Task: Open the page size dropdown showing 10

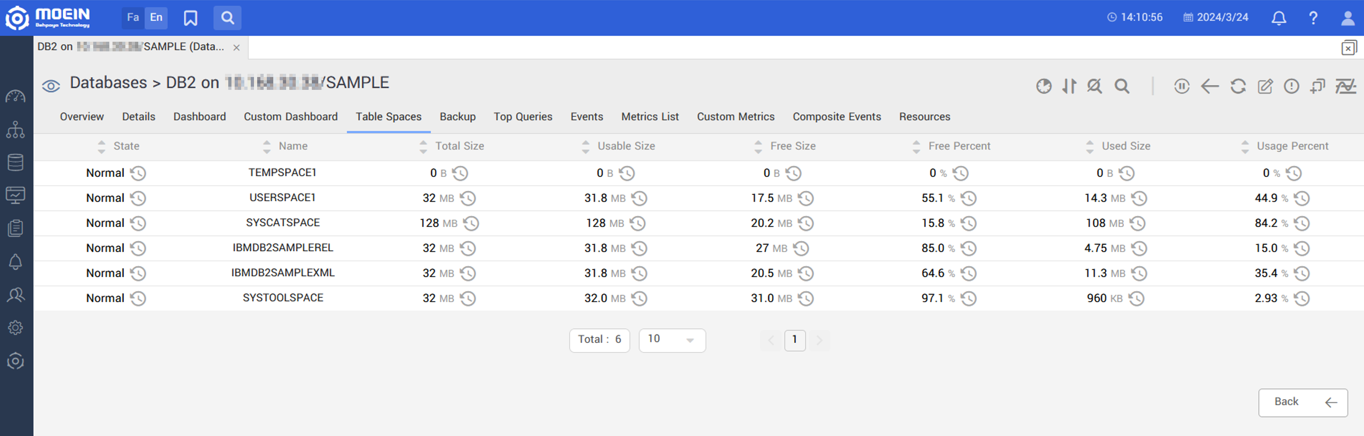Action: coord(672,340)
